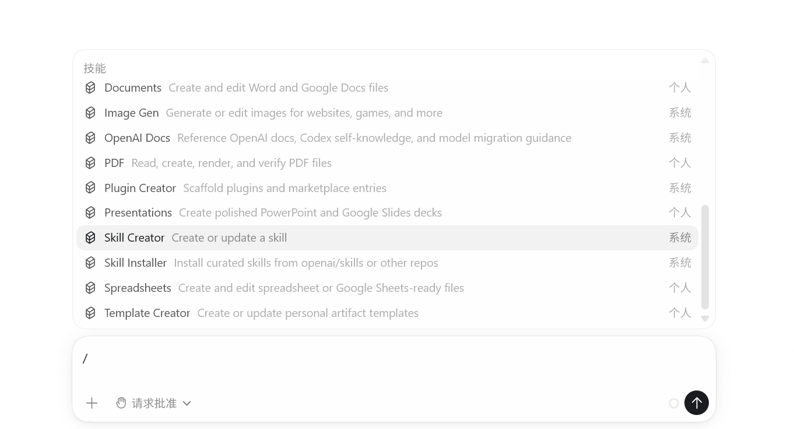Click the plus attachment icon
This screenshot has width=794, height=429.
click(92, 403)
